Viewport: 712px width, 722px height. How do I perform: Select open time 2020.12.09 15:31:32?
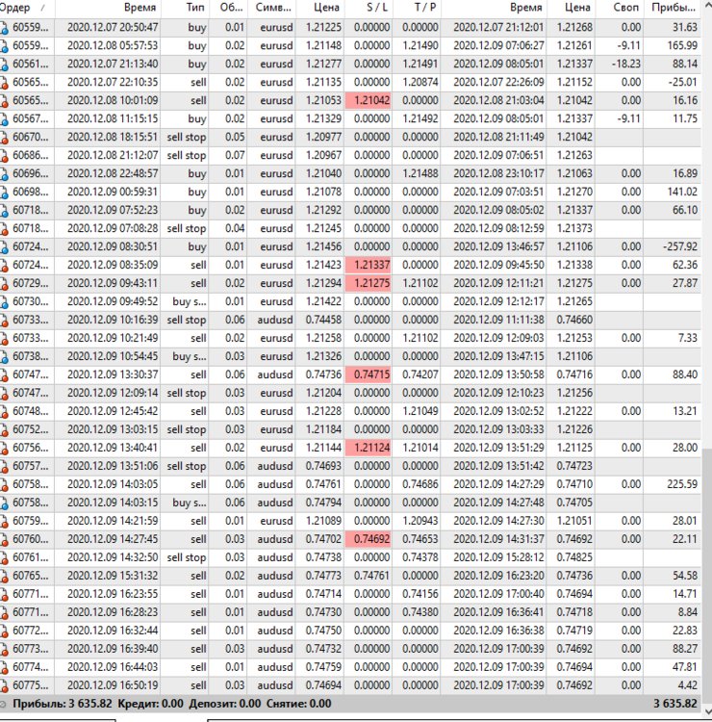click(x=113, y=576)
